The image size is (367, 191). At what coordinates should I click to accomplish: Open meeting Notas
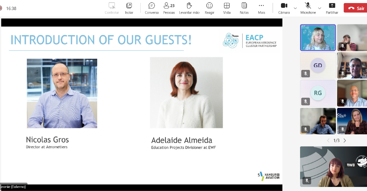coord(244,8)
